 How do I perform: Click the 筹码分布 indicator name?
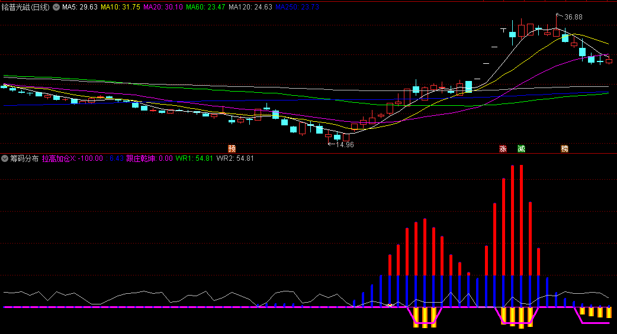24,159
